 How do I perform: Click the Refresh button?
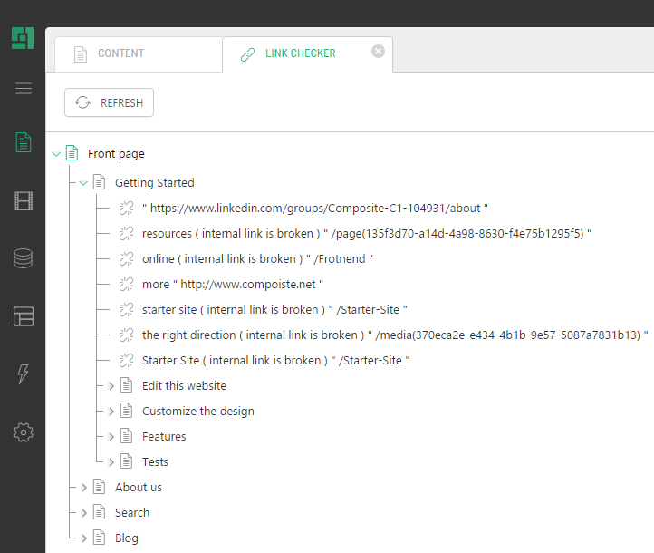[x=110, y=102]
